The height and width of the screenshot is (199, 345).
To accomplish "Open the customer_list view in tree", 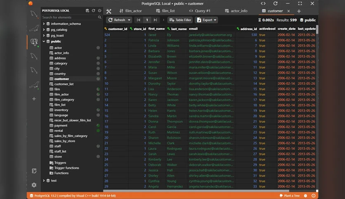I will (x=64, y=84).
